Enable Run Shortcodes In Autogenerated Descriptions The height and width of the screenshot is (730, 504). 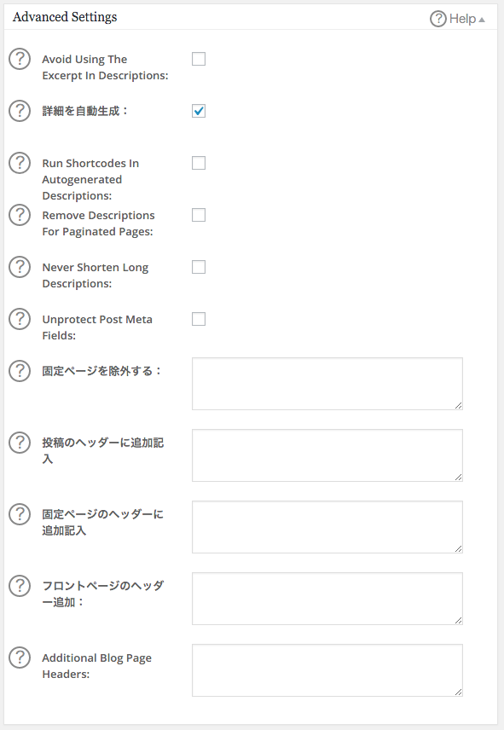pyautogui.click(x=199, y=163)
